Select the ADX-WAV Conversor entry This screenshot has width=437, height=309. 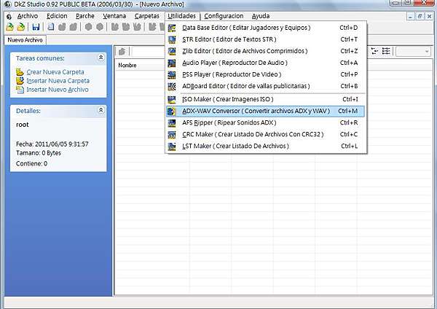(266, 112)
